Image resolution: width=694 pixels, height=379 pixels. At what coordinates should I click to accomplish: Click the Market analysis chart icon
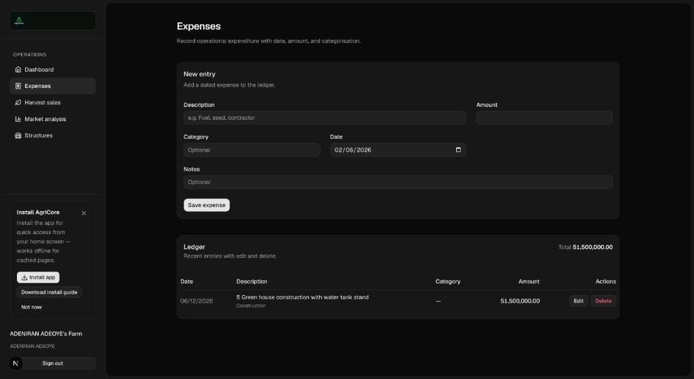(18, 119)
